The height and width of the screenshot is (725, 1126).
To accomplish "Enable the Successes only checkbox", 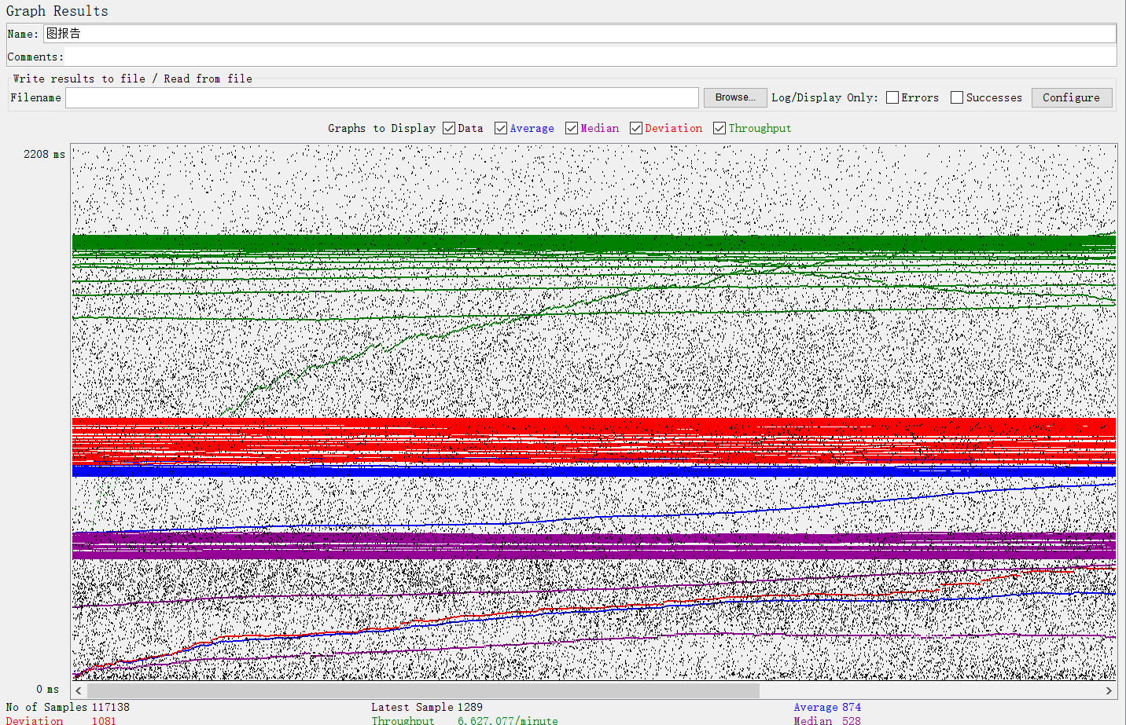I will (957, 97).
